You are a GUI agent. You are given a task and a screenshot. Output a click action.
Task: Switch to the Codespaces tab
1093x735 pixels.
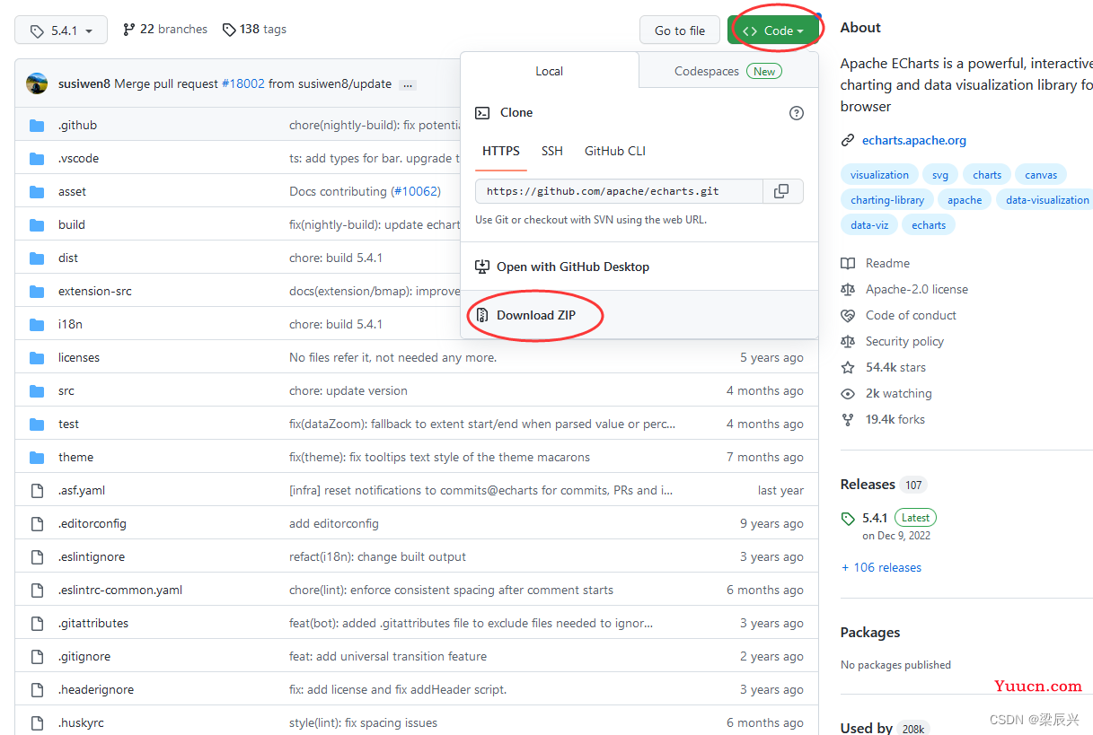coord(728,71)
